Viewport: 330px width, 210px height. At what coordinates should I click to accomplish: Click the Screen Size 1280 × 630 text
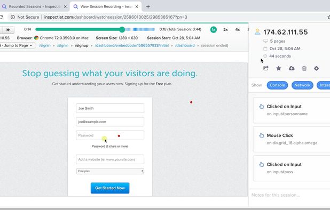point(117,38)
